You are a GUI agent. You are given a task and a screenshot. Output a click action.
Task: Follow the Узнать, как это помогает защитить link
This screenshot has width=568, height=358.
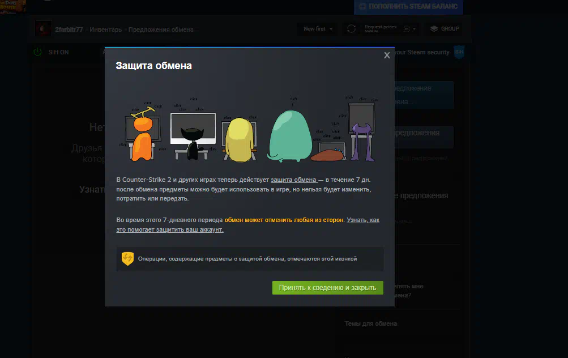[248, 225]
